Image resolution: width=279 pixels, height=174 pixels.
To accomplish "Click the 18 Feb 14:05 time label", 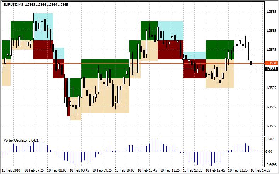I will 261,170.
